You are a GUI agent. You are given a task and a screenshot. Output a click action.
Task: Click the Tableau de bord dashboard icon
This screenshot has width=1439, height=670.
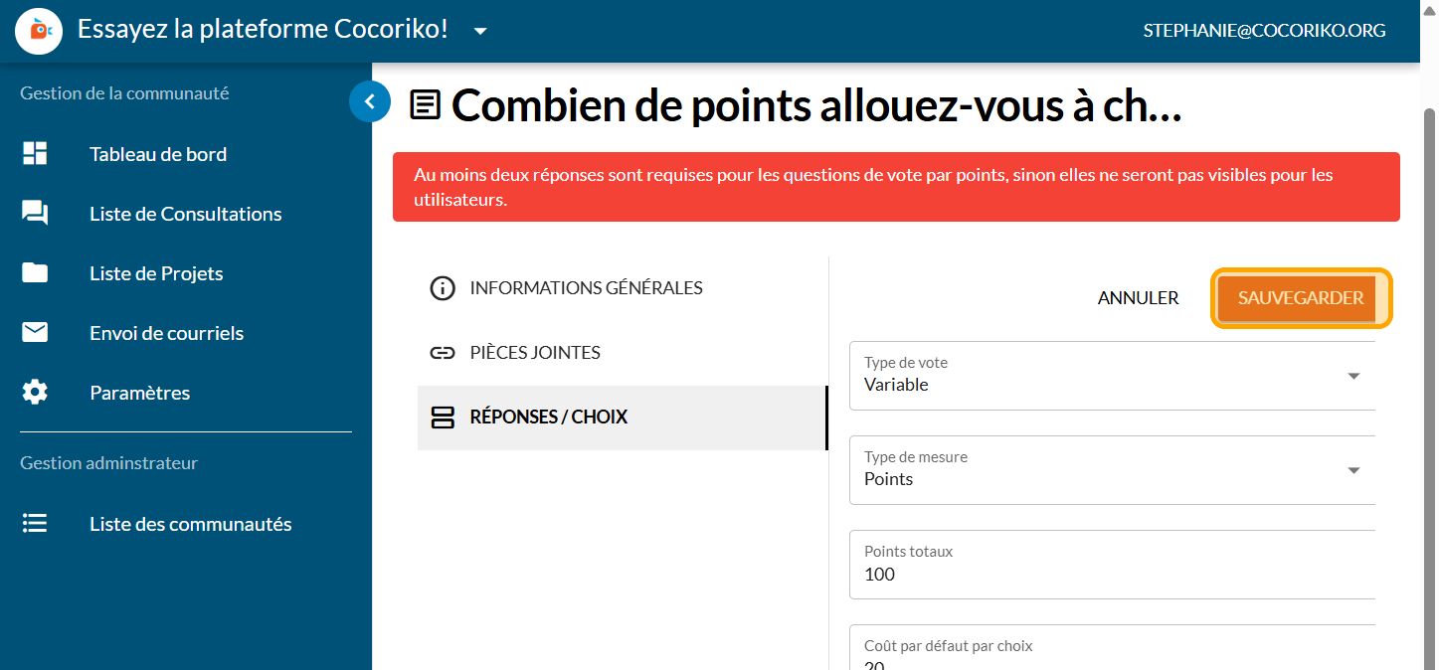(35, 154)
